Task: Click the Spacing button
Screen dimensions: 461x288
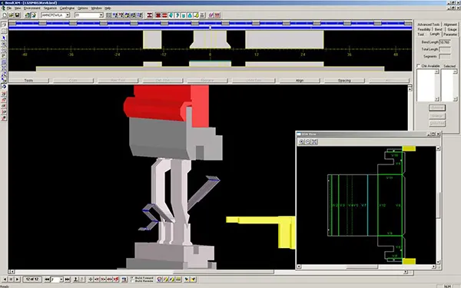Action: click(x=344, y=80)
